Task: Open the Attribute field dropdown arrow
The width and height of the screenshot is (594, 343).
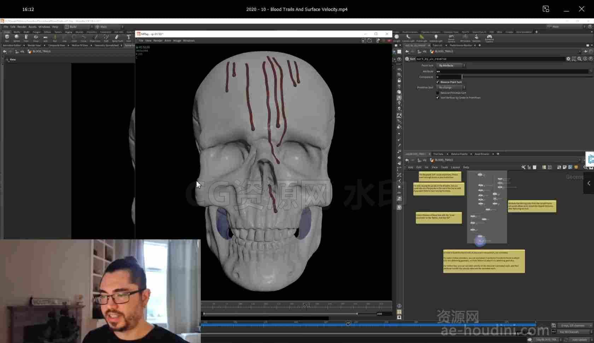Action: point(590,71)
